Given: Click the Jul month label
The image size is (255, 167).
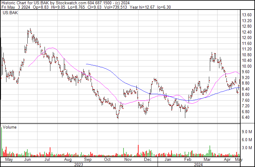Looking at the screenshot, I should click(x=47, y=160).
